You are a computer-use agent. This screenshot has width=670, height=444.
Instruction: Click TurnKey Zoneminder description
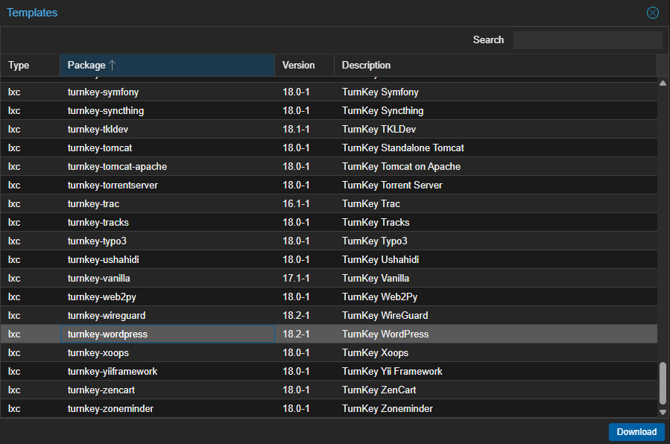(x=387, y=409)
